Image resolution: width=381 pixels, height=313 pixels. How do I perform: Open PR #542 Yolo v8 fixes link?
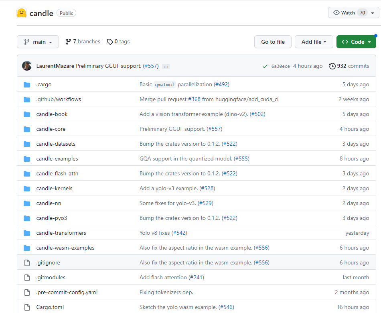coord(179,233)
